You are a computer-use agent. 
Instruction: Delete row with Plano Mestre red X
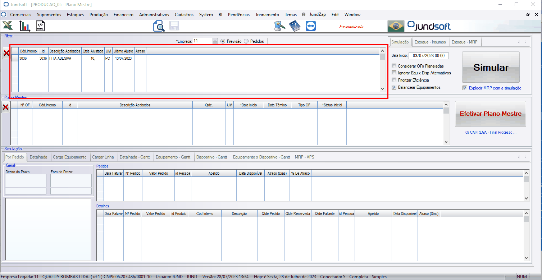6,107
